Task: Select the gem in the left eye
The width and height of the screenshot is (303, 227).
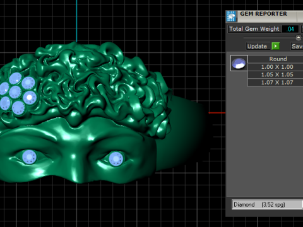Action: click(29, 157)
